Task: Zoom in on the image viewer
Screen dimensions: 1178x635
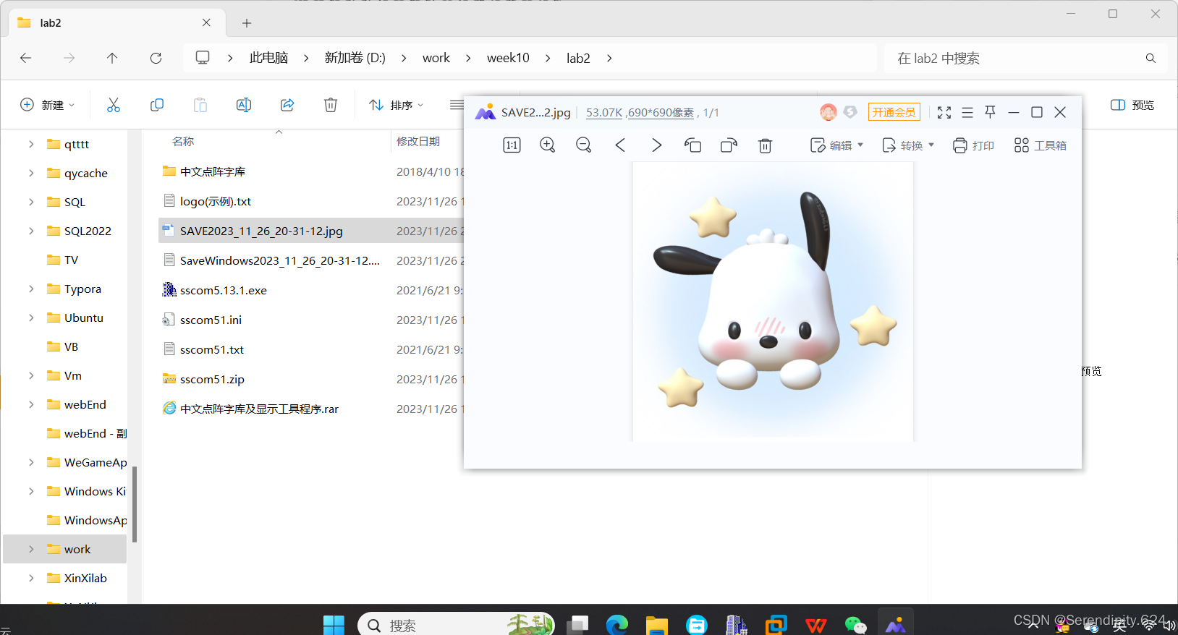Action: click(548, 145)
